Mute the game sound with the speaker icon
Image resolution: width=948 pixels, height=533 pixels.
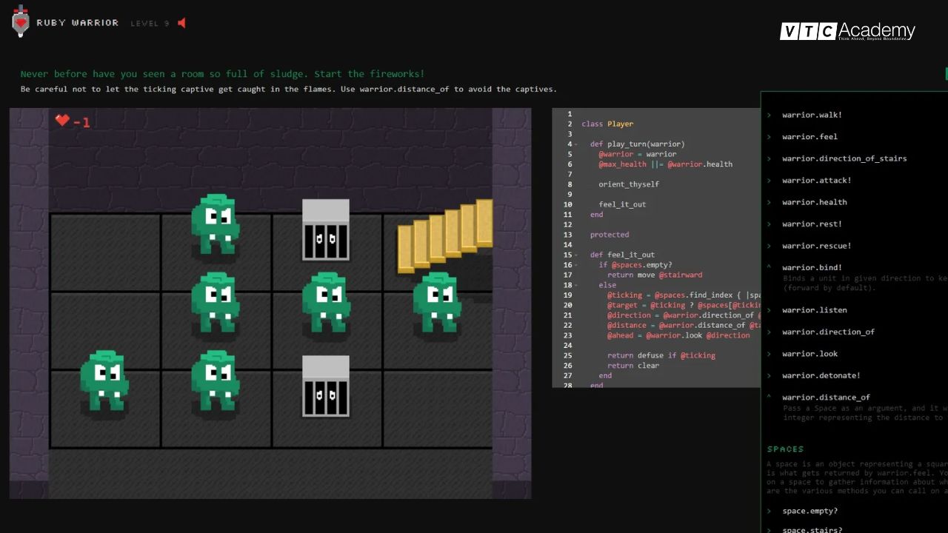(x=181, y=23)
